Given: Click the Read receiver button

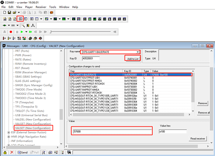Looking at the screenshot, I should point(198,139).
